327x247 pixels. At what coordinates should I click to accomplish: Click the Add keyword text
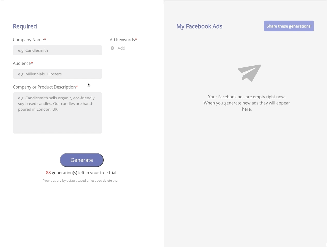pyautogui.click(x=121, y=48)
